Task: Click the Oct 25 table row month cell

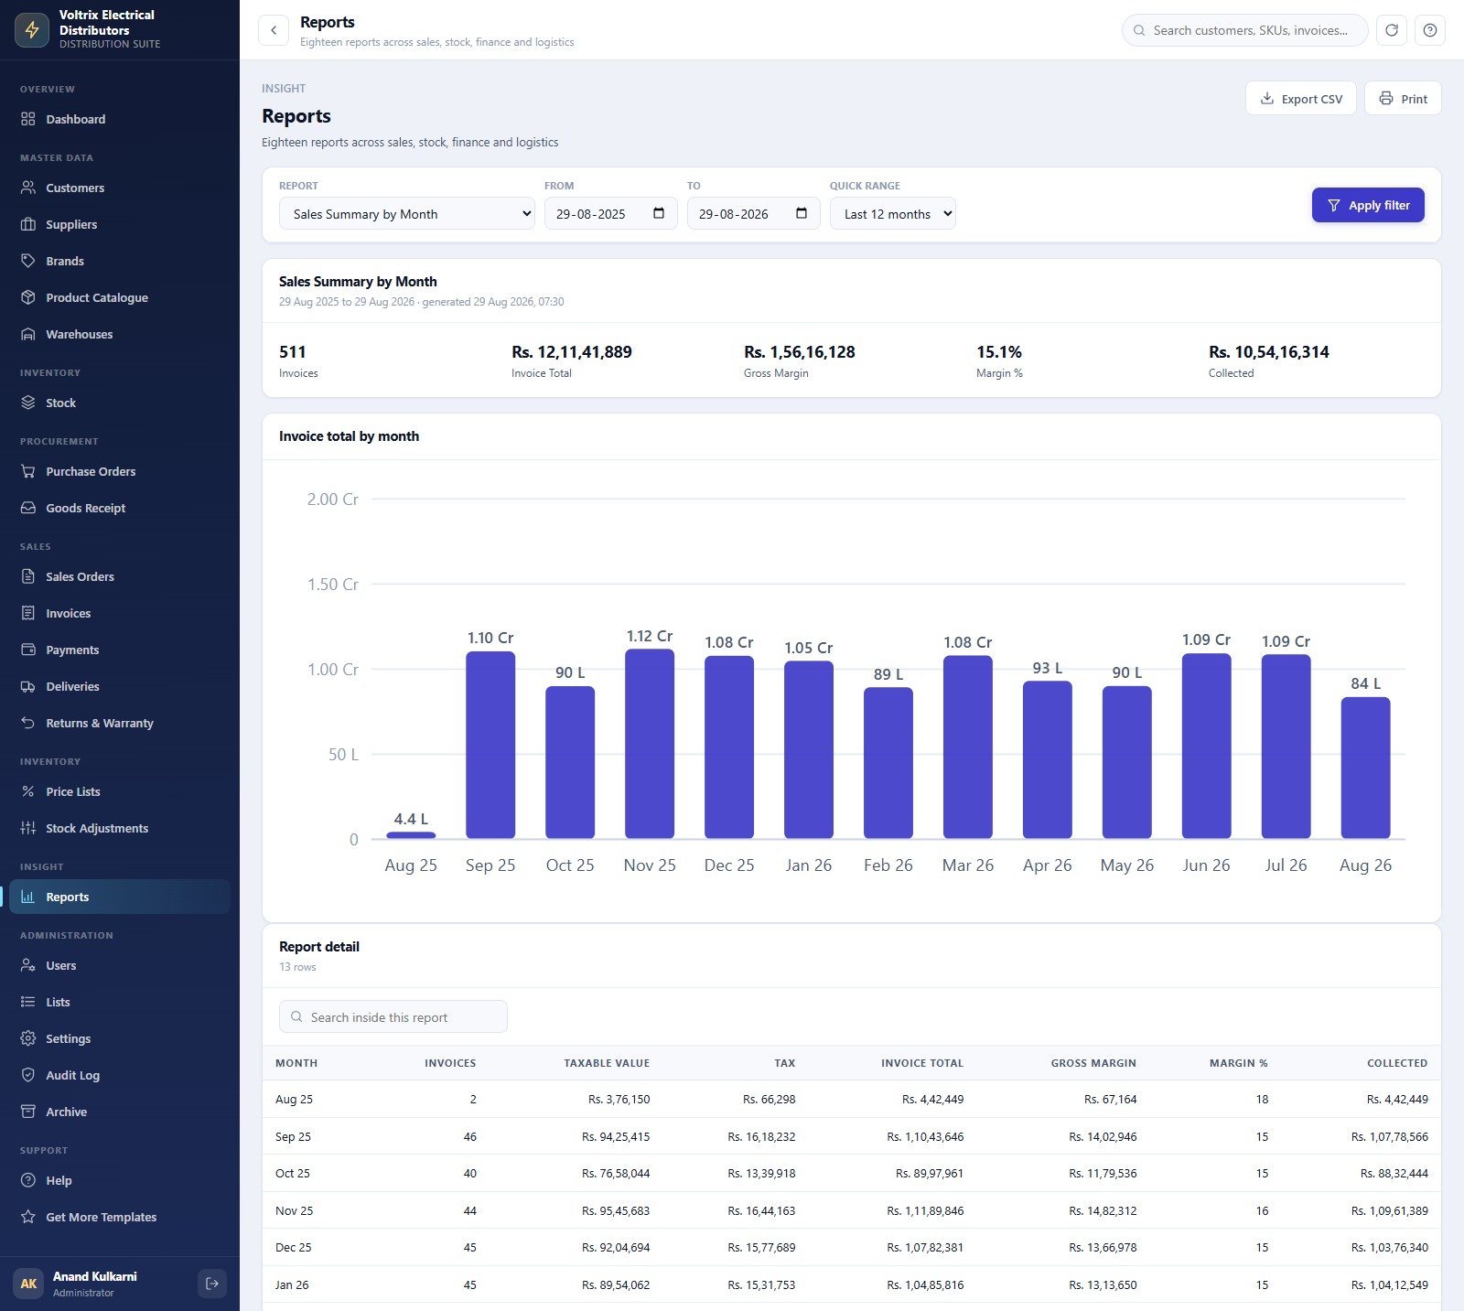Action: (x=293, y=1173)
